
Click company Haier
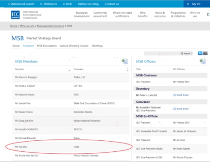click(76, 147)
